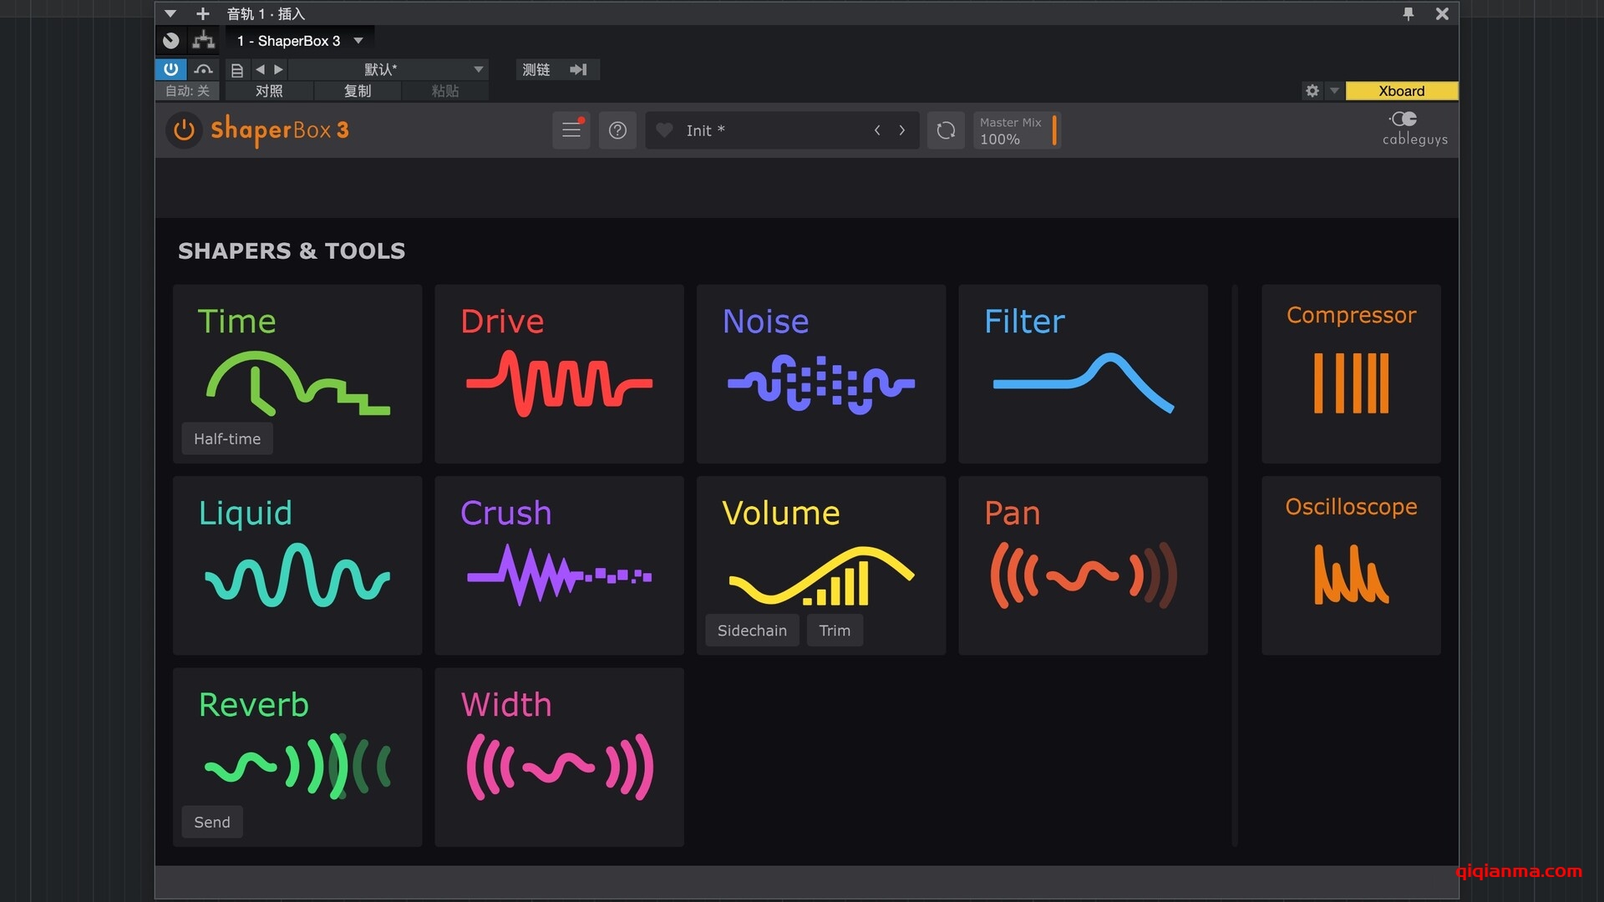Adjust the Master Mix orange slider
The width and height of the screenshot is (1604, 902).
point(1054,130)
